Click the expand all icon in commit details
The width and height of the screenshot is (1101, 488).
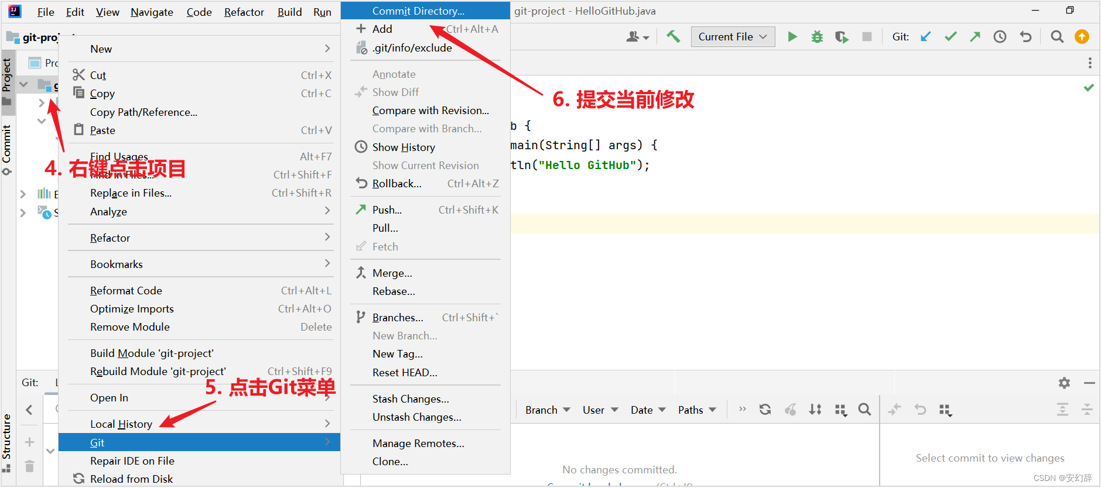coord(1062,410)
